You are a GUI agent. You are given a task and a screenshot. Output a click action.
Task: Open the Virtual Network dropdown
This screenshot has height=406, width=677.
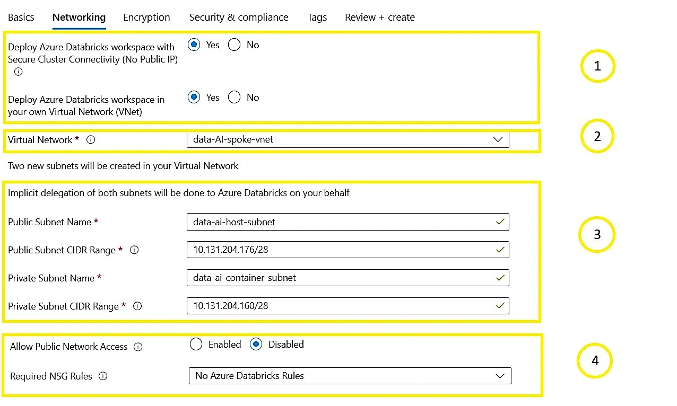pos(348,140)
